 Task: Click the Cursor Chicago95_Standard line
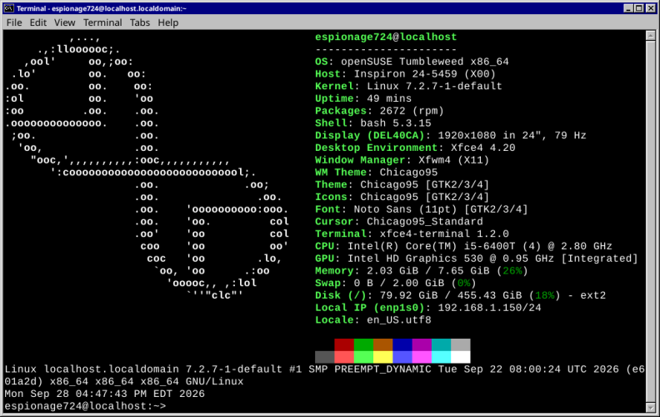(398, 222)
